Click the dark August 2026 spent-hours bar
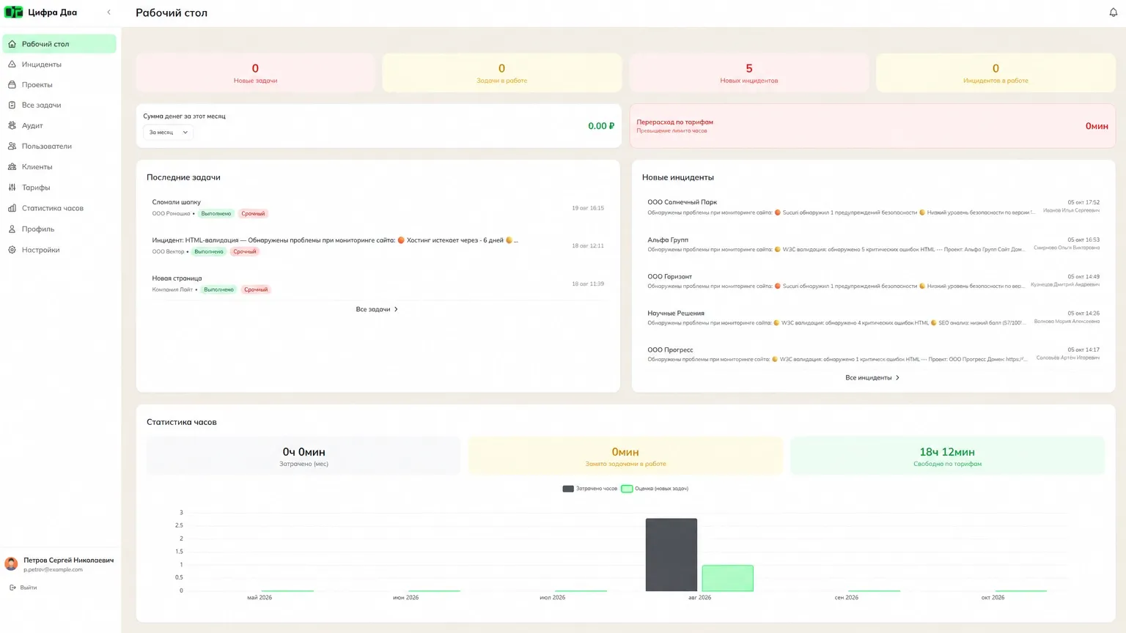Screen dimensions: 1126x633 (x=671, y=555)
